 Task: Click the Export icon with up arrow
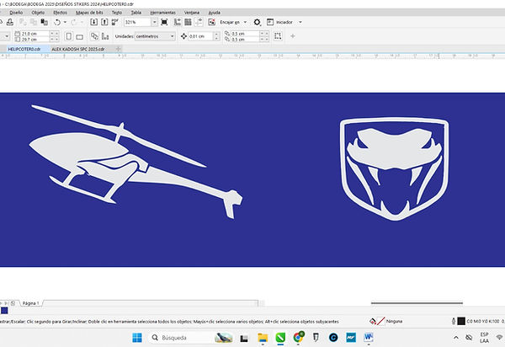click(104, 22)
